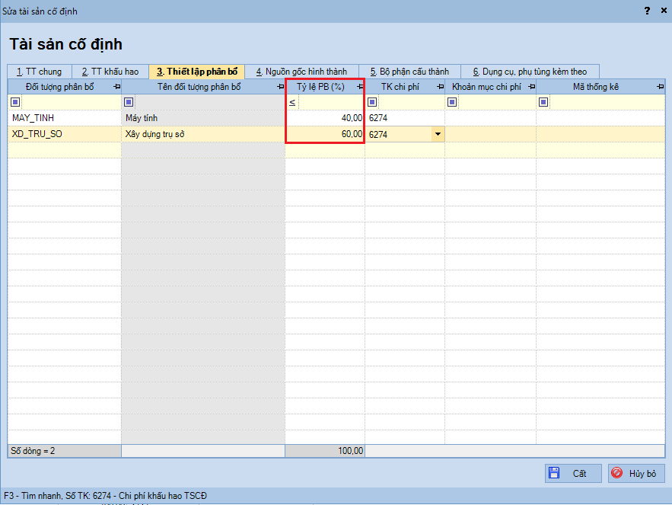Pin the Tên đối tượng phân bổ column
Image resolution: width=672 pixels, height=505 pixels.
click(280, 87)
